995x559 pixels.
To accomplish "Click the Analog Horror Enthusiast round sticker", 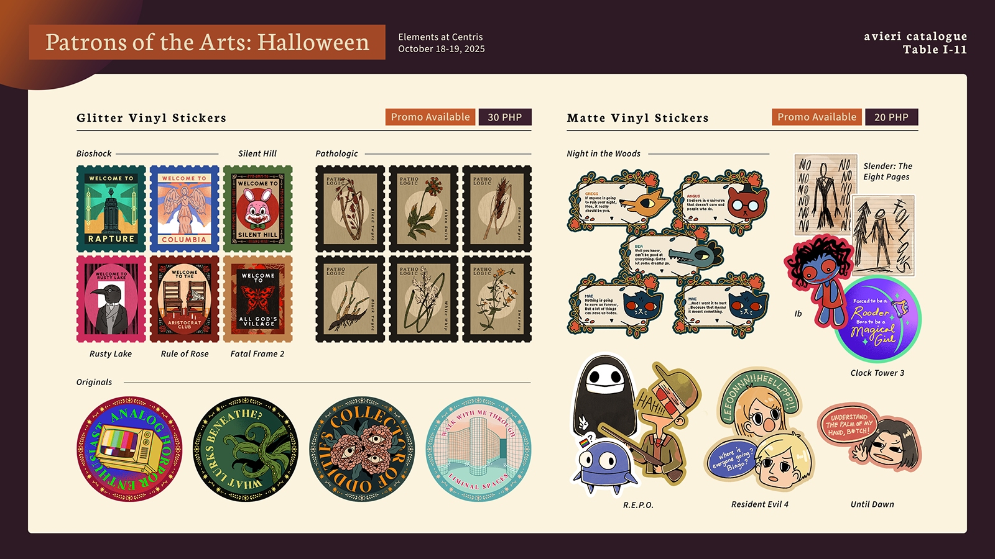I will (x=129, y=449).
